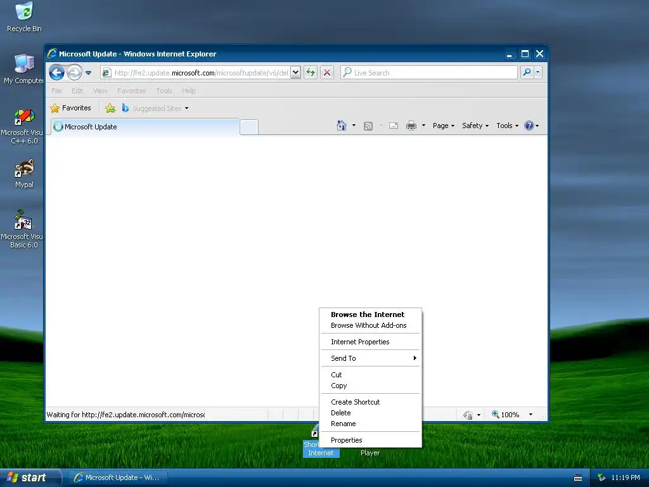
Task: Click the RSS Feeds icon
Action: tap(368, 126)
